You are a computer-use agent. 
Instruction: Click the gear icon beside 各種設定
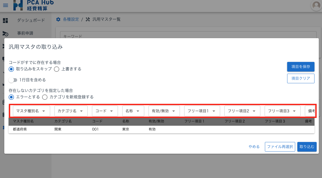pyautogui.click(x=58, y=19)
